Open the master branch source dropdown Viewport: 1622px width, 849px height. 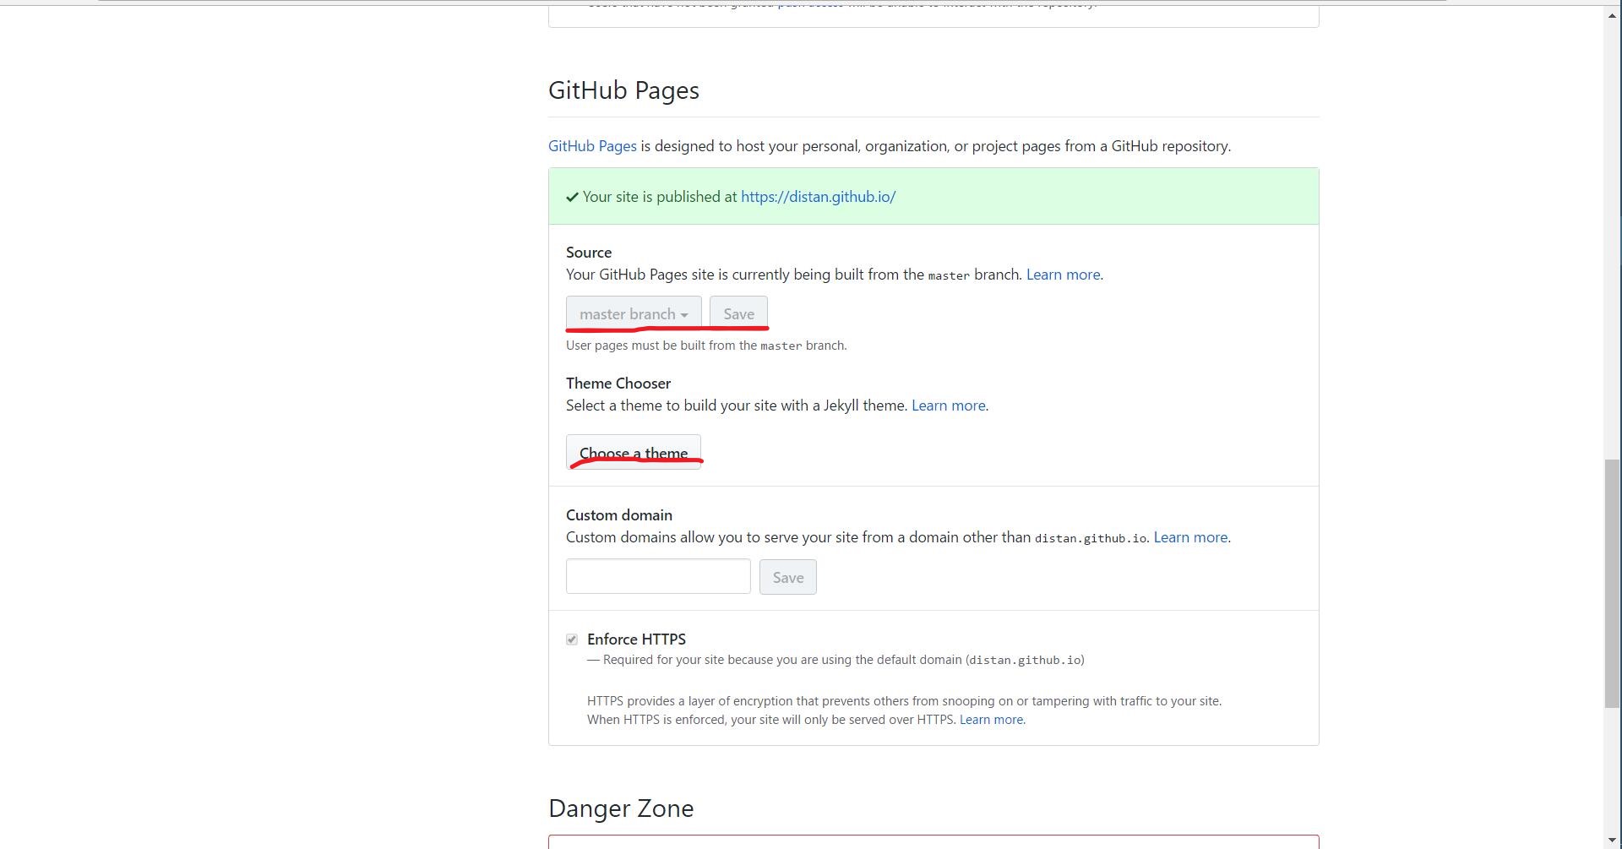tap(634, 313)
